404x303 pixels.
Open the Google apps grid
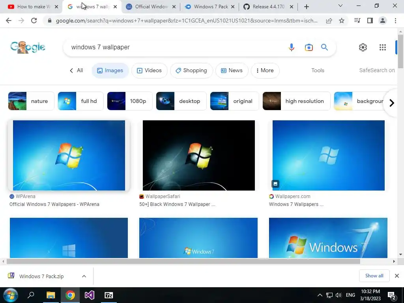pos(383,47)
